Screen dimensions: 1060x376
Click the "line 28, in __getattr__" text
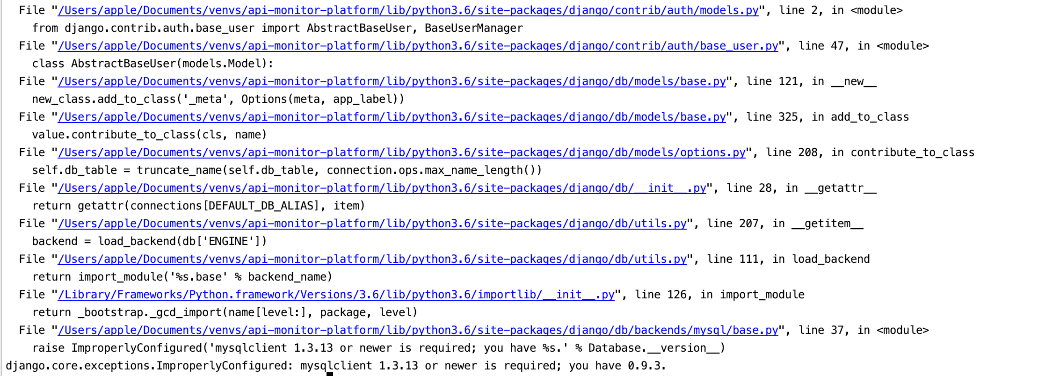[802, 188]
